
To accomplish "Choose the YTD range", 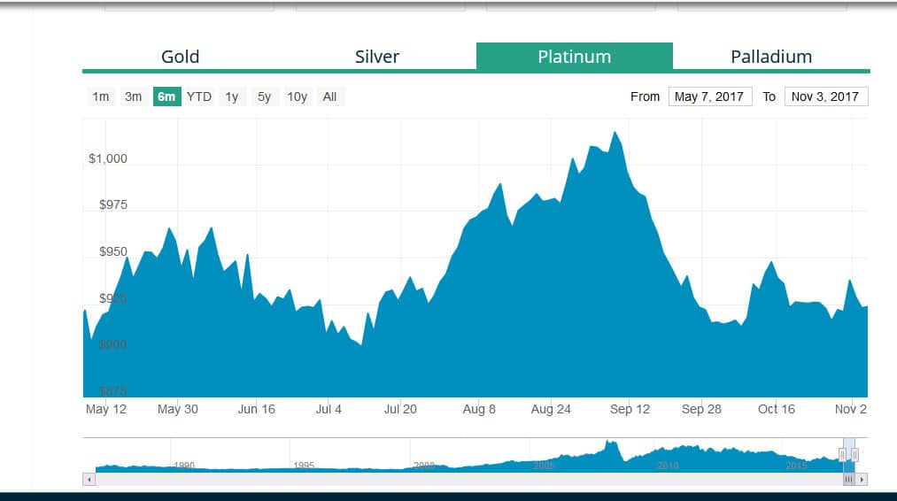I will 199,96.
